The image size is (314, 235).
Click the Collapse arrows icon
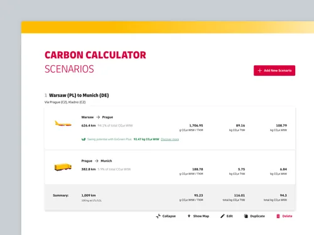click(x=158, y=216)
